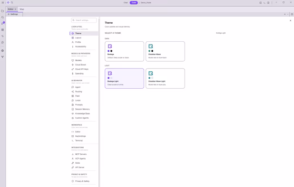Open Custom Agents settings
The image size is (294, 187).
click(x=84, y=118)
